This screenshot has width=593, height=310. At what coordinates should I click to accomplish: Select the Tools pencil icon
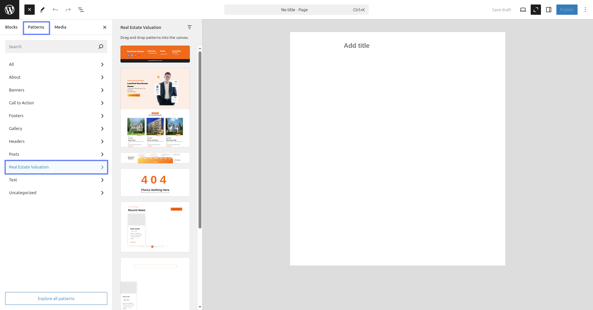42,10
